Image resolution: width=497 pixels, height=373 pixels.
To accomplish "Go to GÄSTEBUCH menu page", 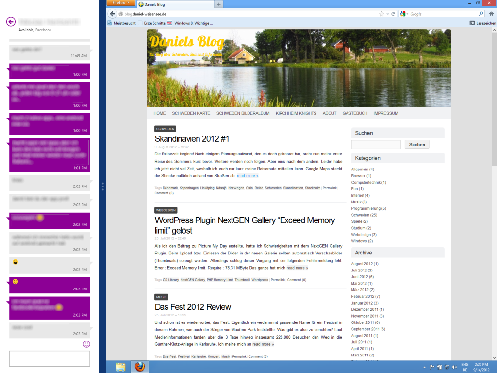I will pyautogui.click(x=355, y=113).
